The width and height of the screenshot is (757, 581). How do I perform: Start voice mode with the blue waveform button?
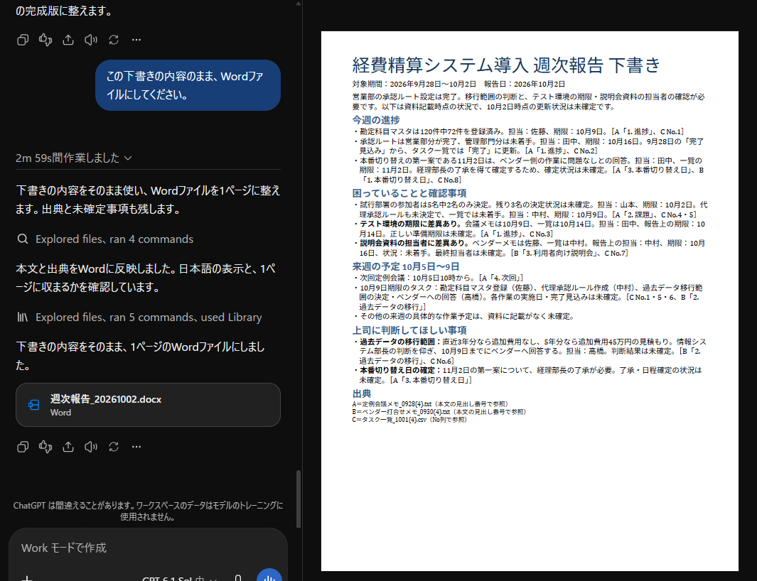[x=269, y=575]
